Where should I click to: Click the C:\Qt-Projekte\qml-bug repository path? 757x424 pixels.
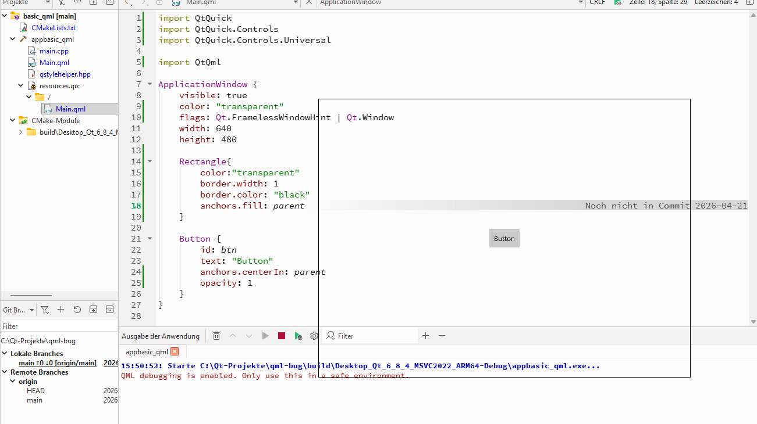tap(38, 341)
